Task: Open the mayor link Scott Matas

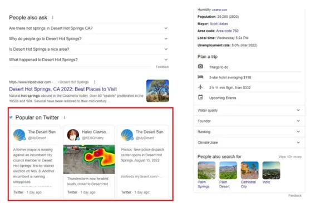Action: [219, 24]
